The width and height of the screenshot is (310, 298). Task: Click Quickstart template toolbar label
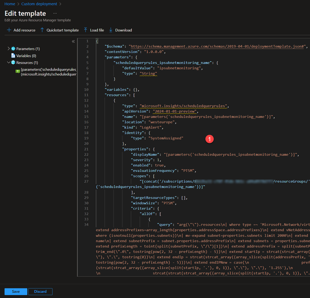click(x=62, y=30)
